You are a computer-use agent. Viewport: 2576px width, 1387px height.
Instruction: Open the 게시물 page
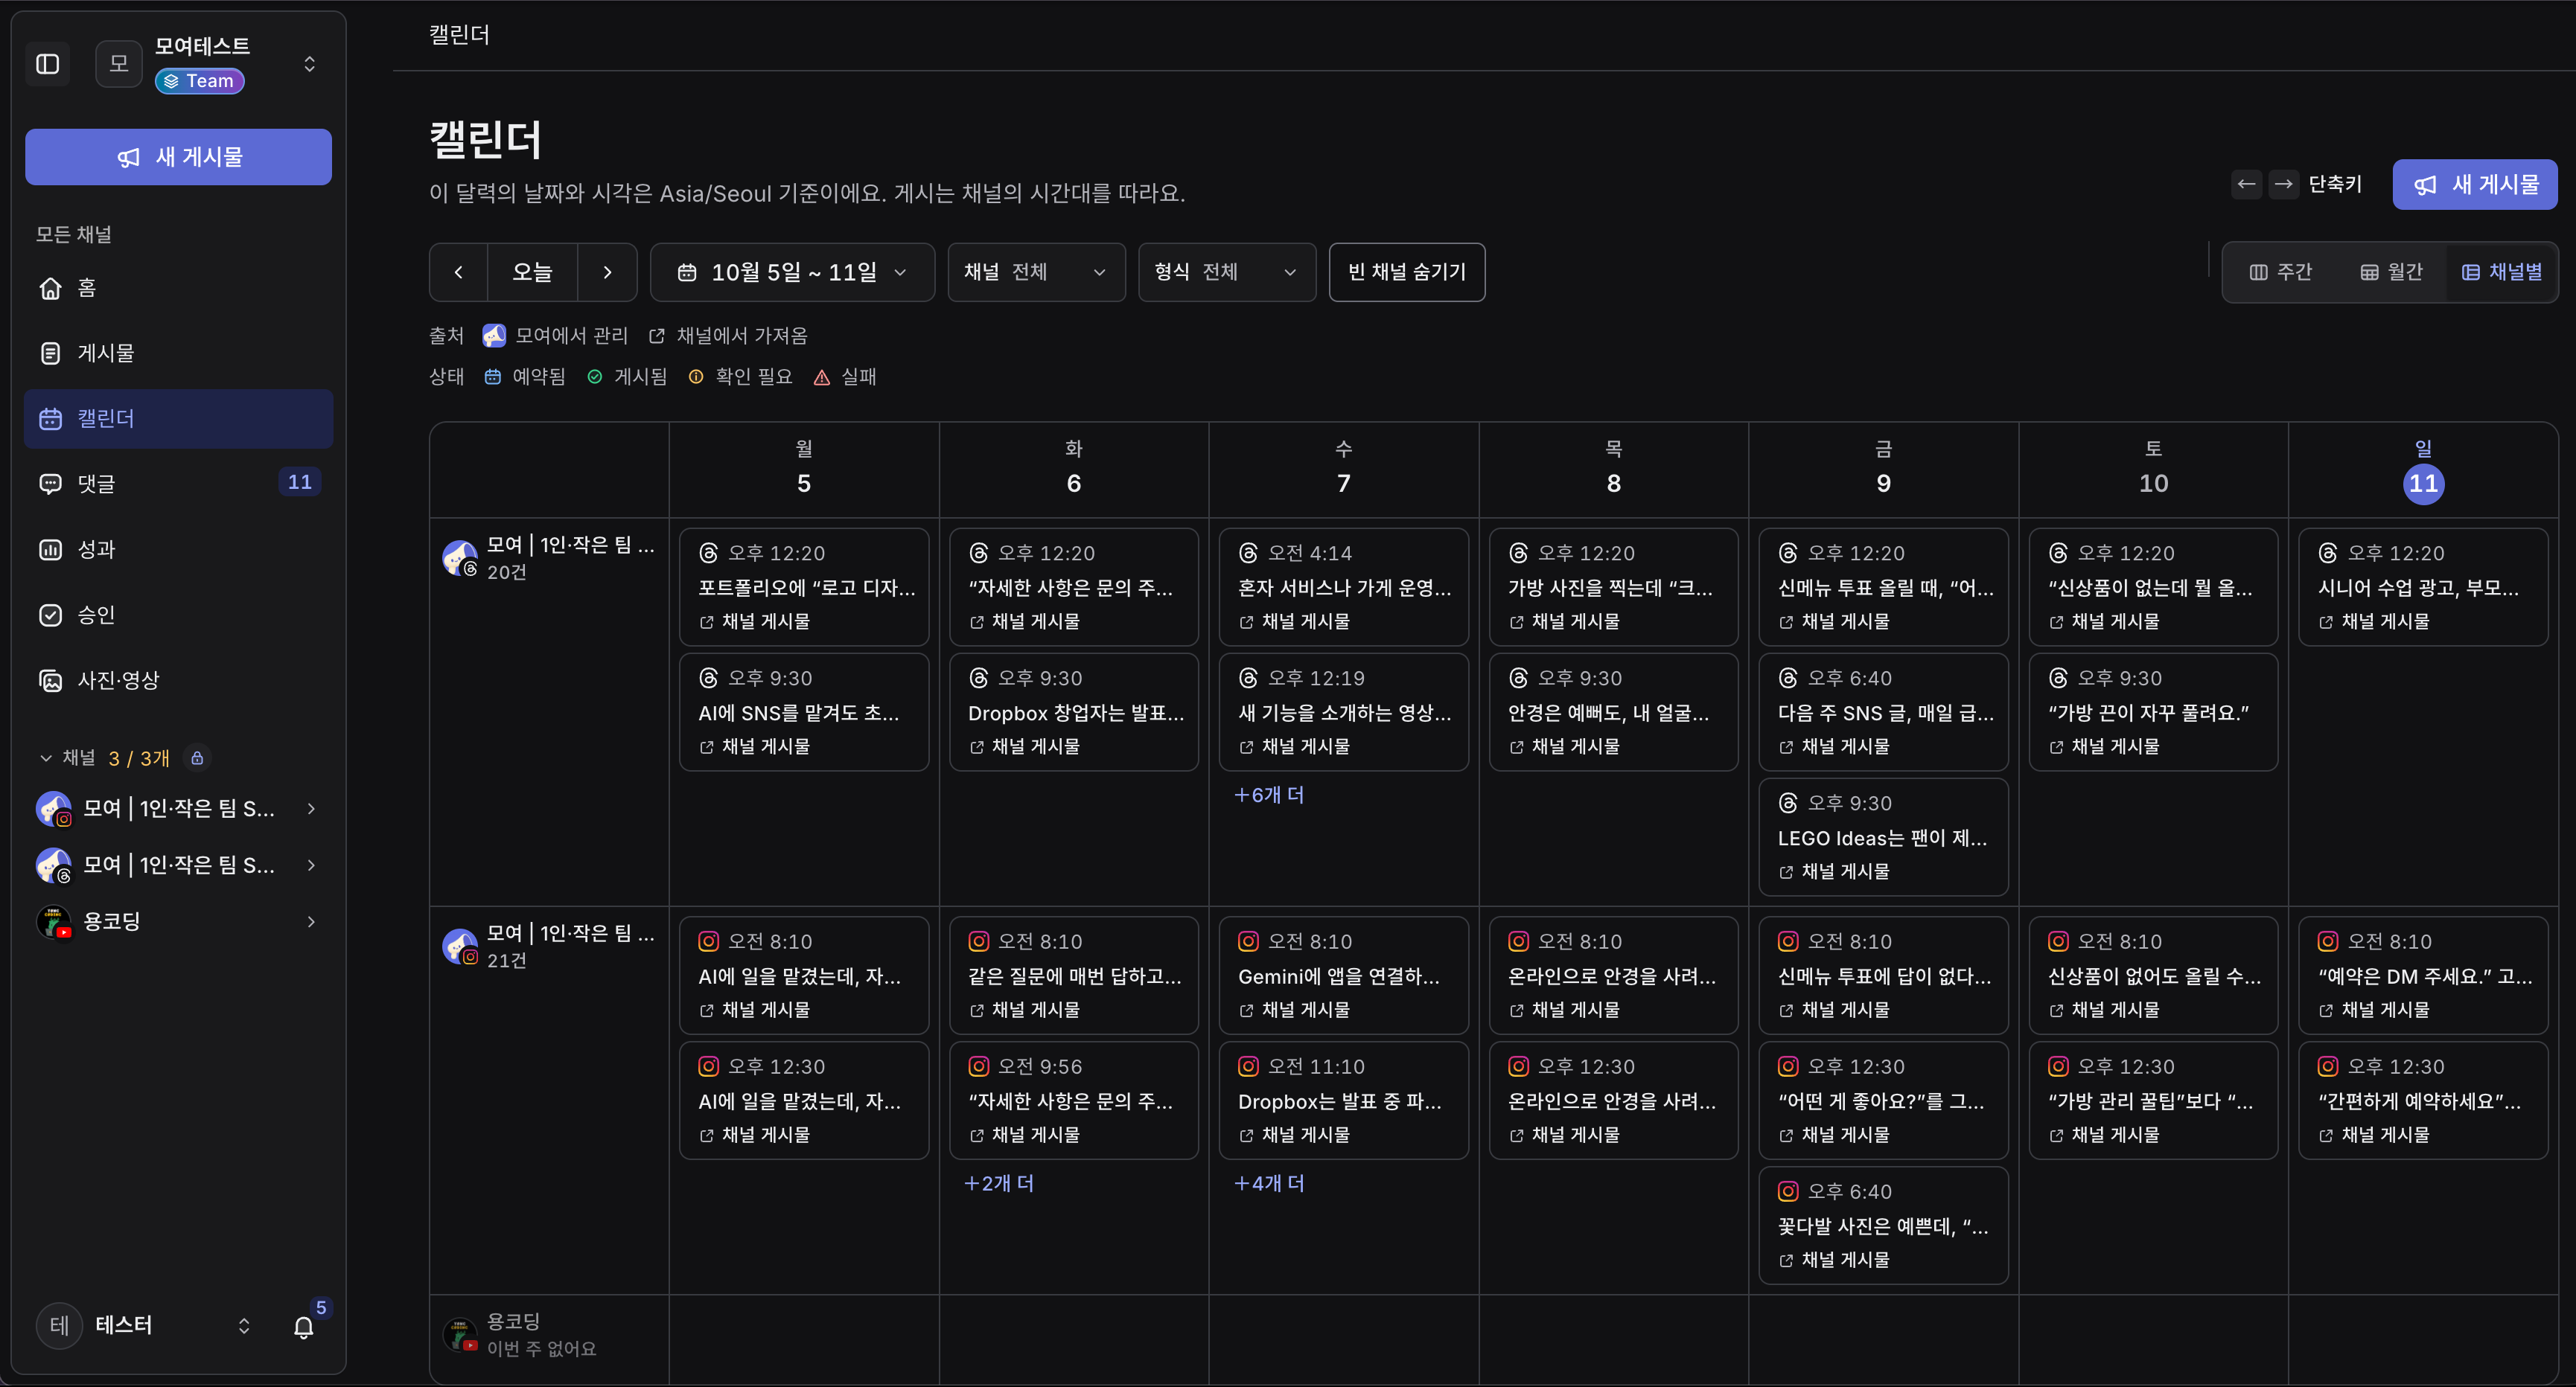179,353
